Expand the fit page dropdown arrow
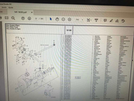This screenshot has width=134, height=101. click(x=91, y=20)
